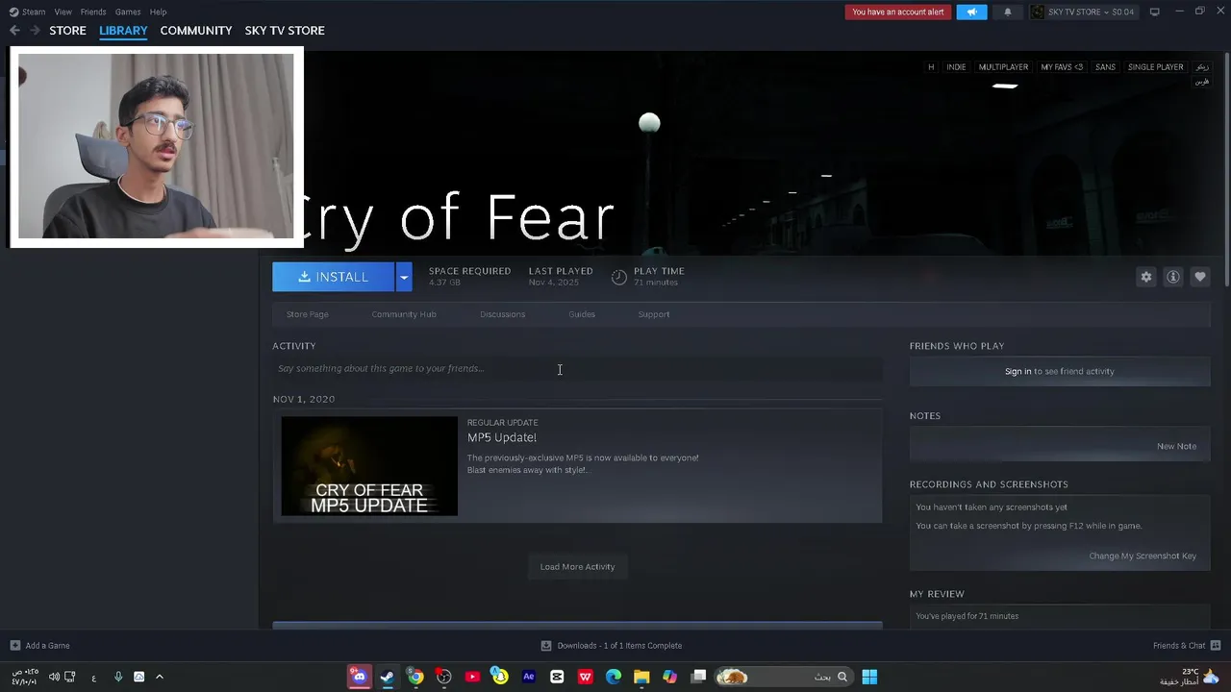
Task: Open YouTube from the taskbar
Action: pos(472,677)
